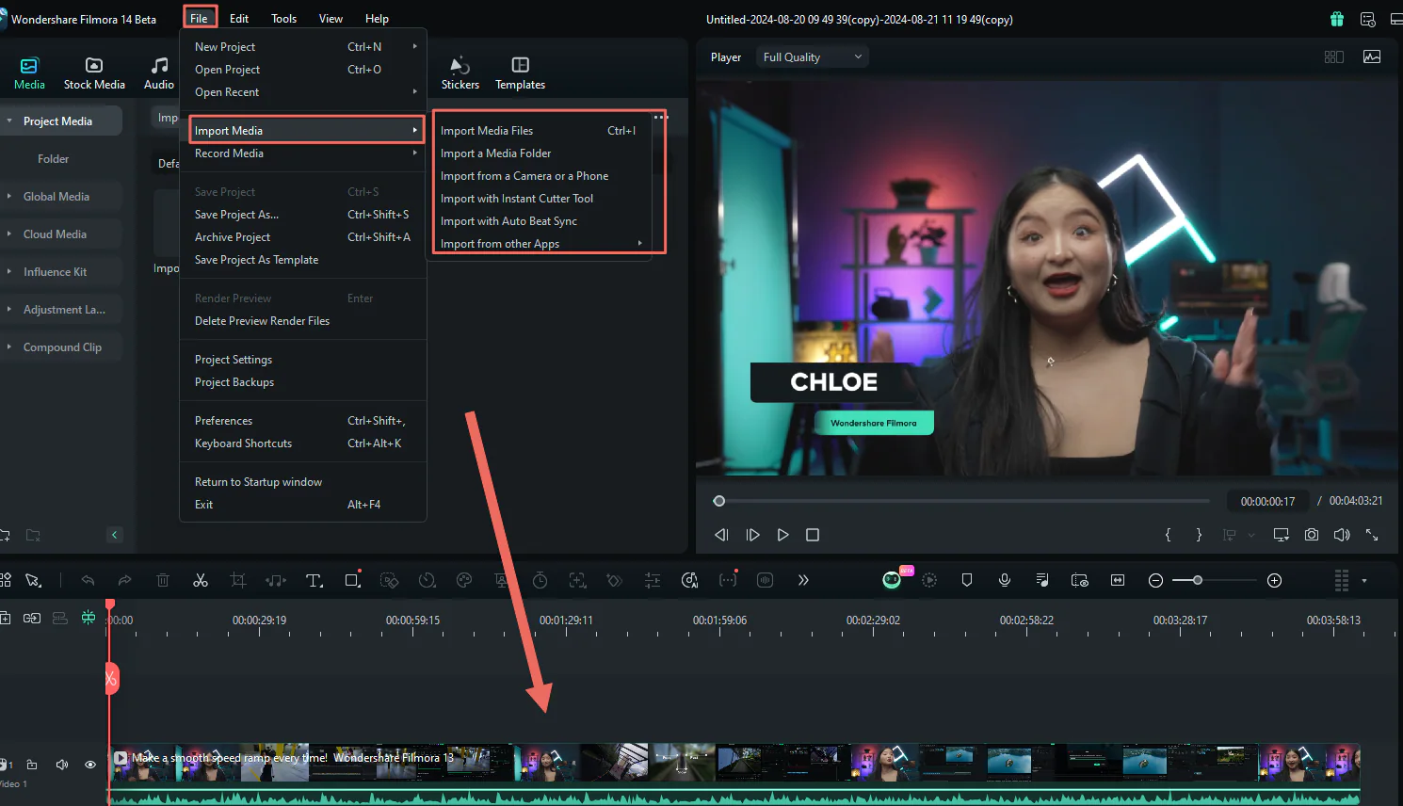The image size is (1403, 806).
Task: Open the speed tool icon
Action: (x=427, y=580)
